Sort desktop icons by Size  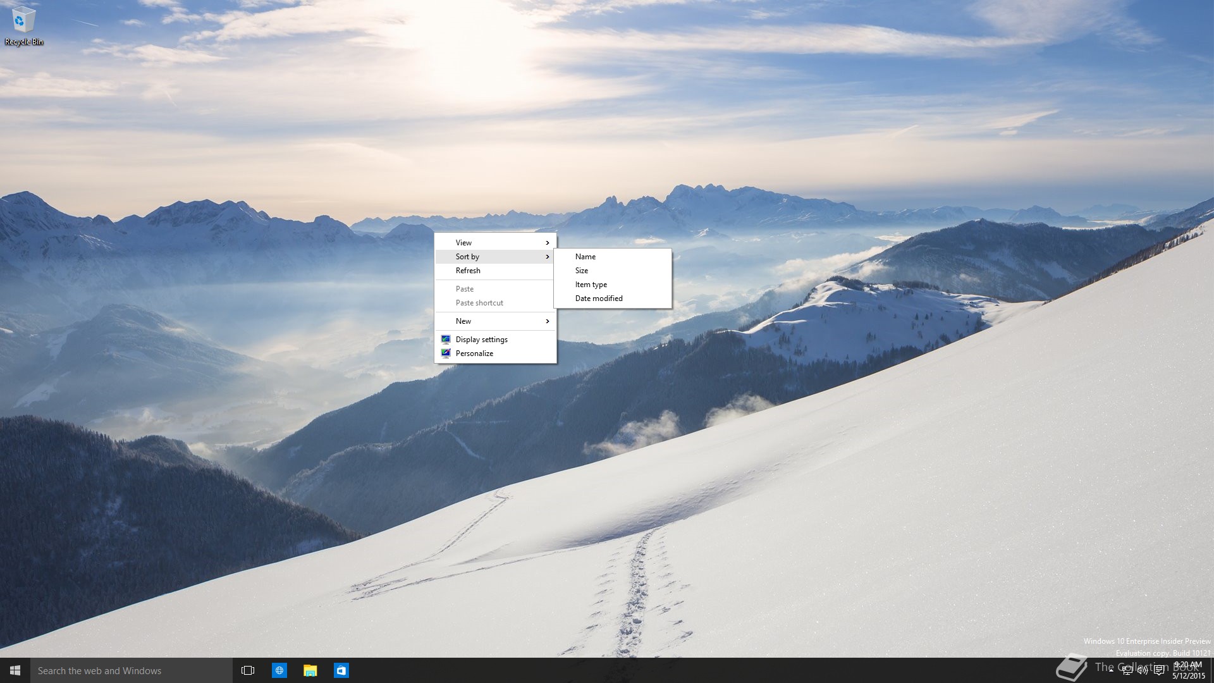click(613, 271)
